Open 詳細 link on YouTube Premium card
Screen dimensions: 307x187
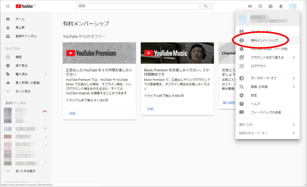(72, 114)
